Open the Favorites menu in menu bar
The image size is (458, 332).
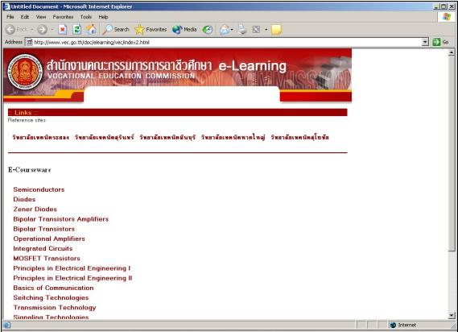pos(63,17)
